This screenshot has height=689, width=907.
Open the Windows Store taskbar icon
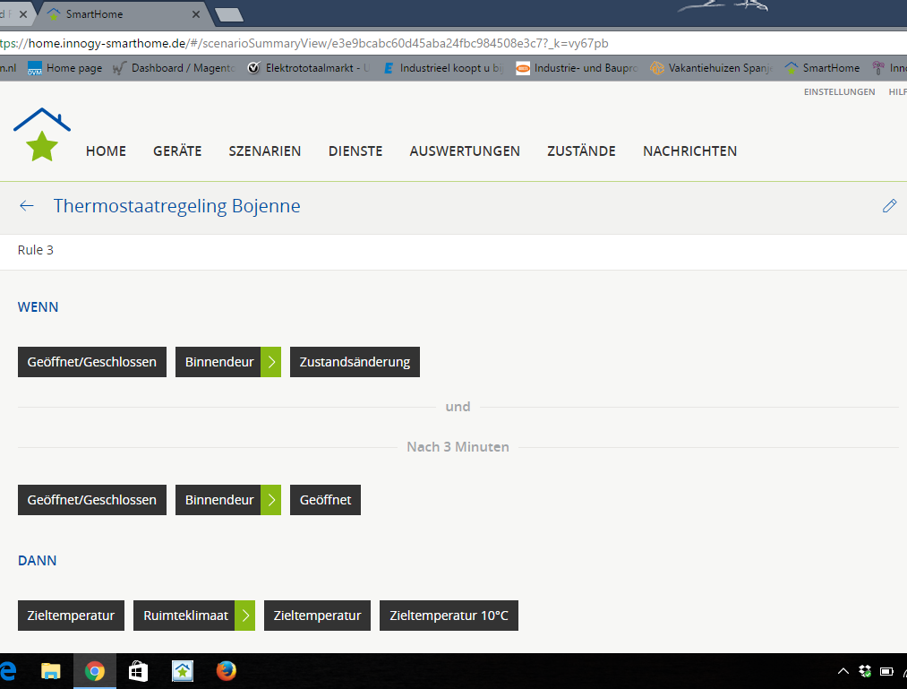click(139, 671)
